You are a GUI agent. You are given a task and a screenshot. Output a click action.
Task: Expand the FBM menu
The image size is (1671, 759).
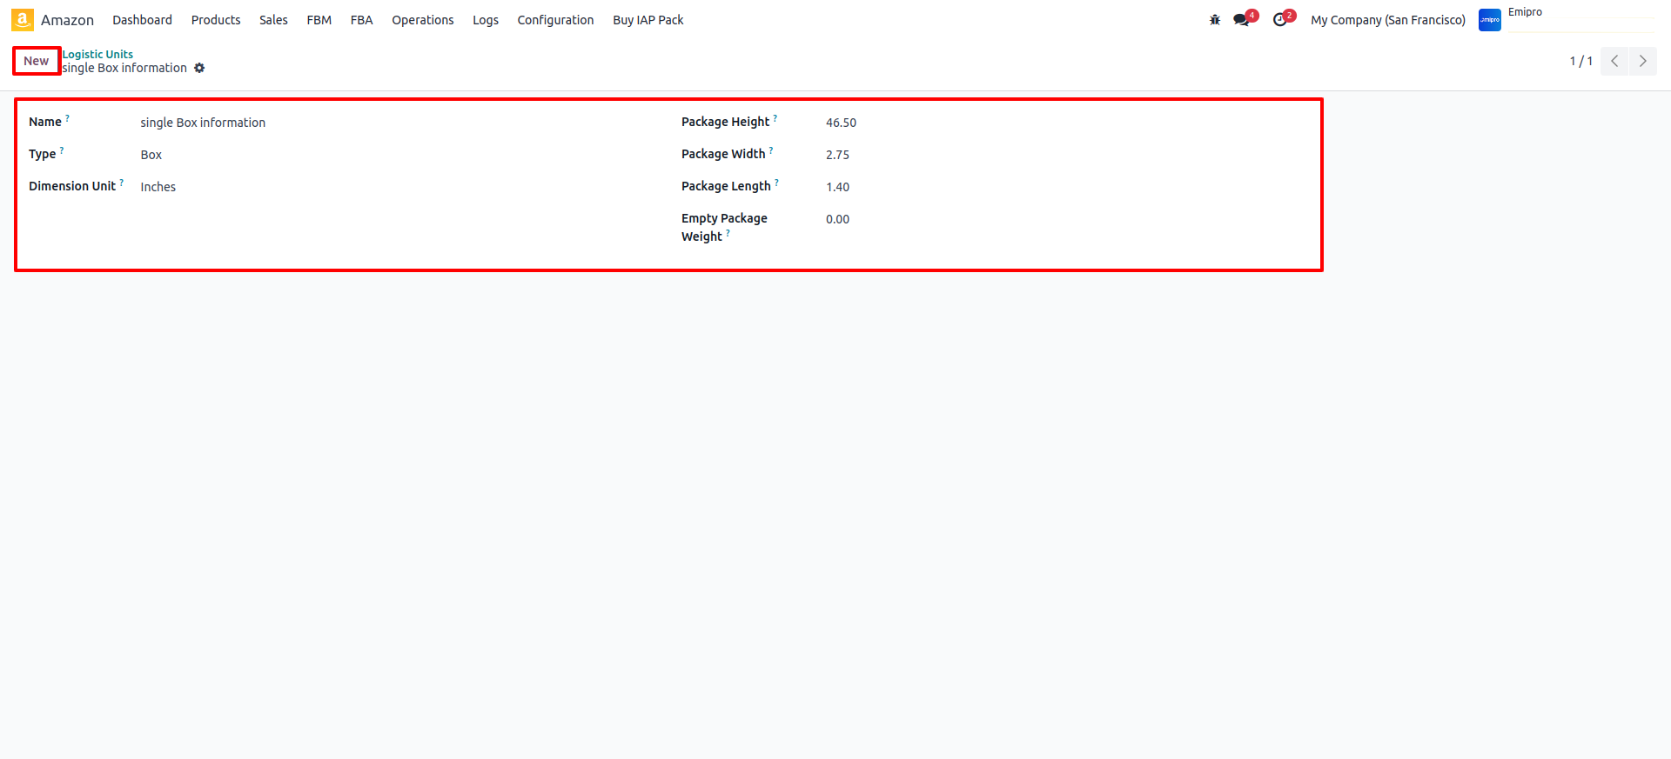click(x=319, y=20)
